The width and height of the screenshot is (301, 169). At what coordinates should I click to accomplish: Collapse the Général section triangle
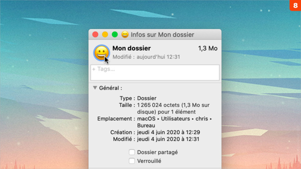pyautogui.click(x=95, y=88)
